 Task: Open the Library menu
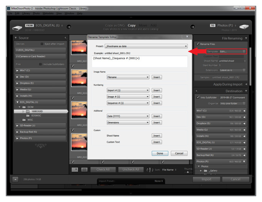[26, 13]
